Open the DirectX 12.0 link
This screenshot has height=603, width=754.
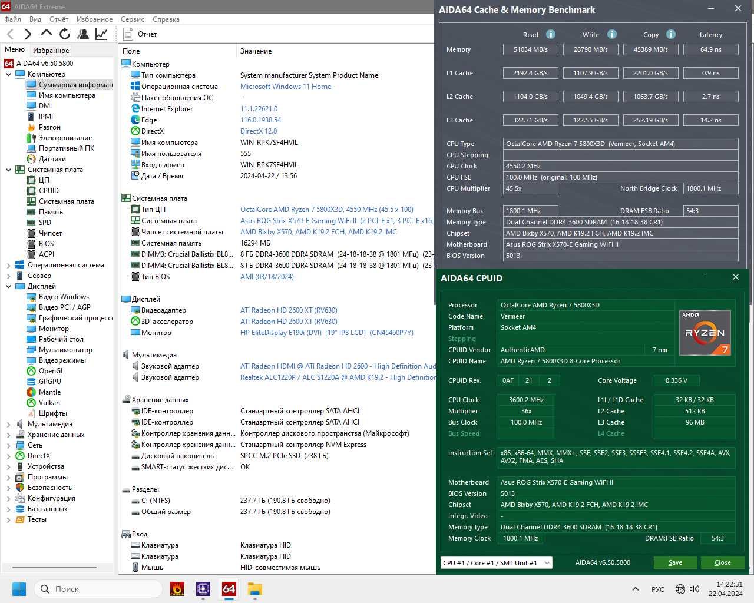coord(259,131)
